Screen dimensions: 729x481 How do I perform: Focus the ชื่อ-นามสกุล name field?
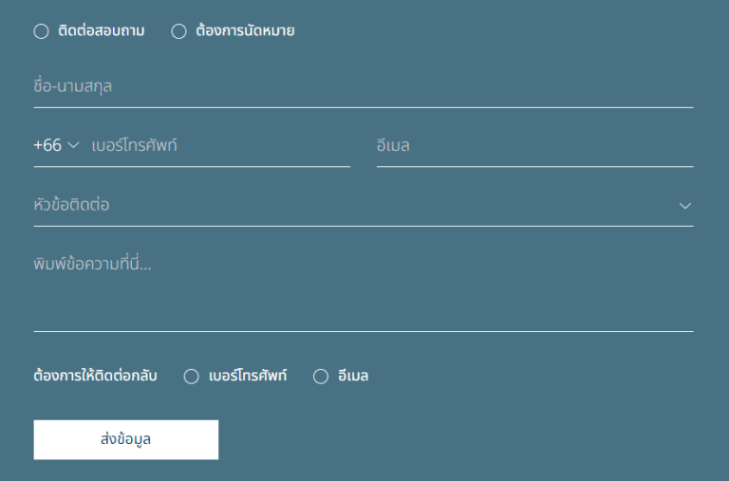[x=364, y=87]
